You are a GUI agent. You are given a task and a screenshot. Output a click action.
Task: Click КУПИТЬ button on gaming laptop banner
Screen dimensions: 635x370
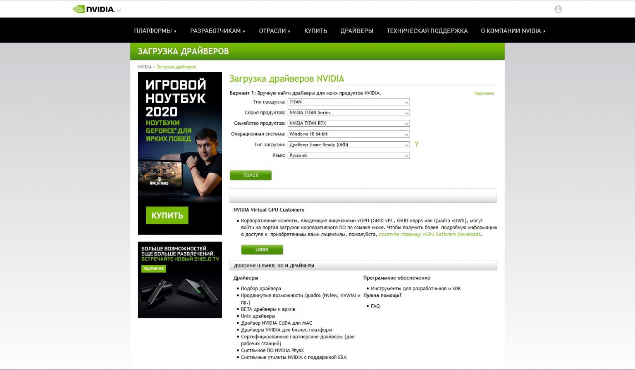point(167,215)
